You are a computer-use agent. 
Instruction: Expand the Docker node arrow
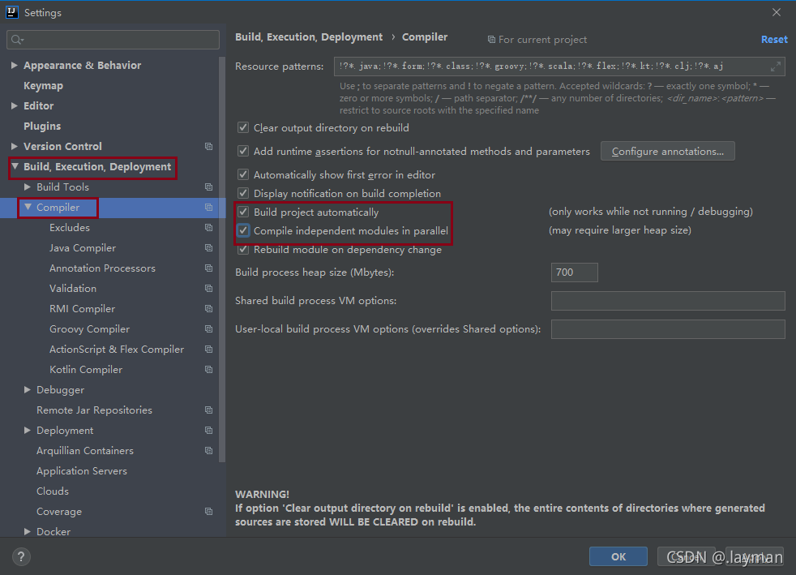[x=28, y=531]
